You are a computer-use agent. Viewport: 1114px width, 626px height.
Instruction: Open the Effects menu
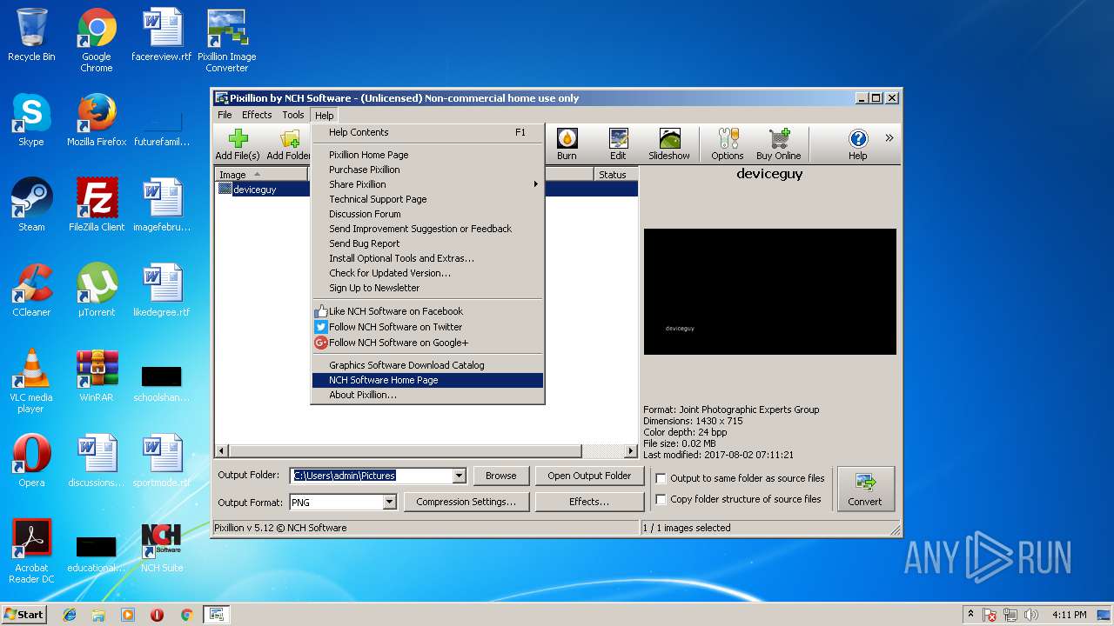257,115
